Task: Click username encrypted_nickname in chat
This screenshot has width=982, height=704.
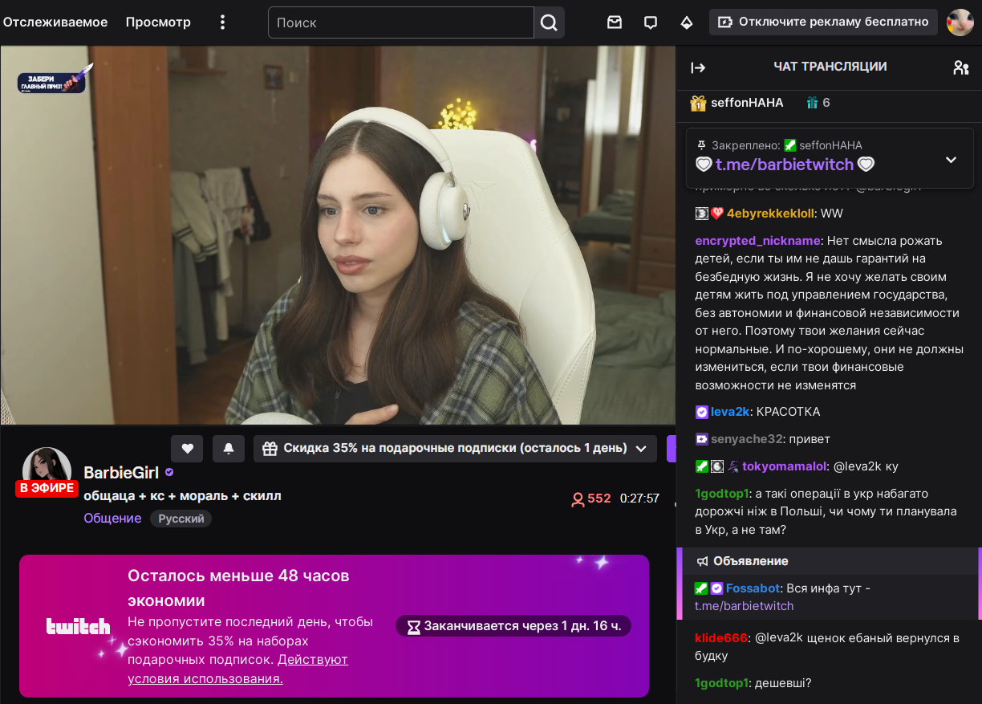Action: pyautogui.click(x=758, y=241)
